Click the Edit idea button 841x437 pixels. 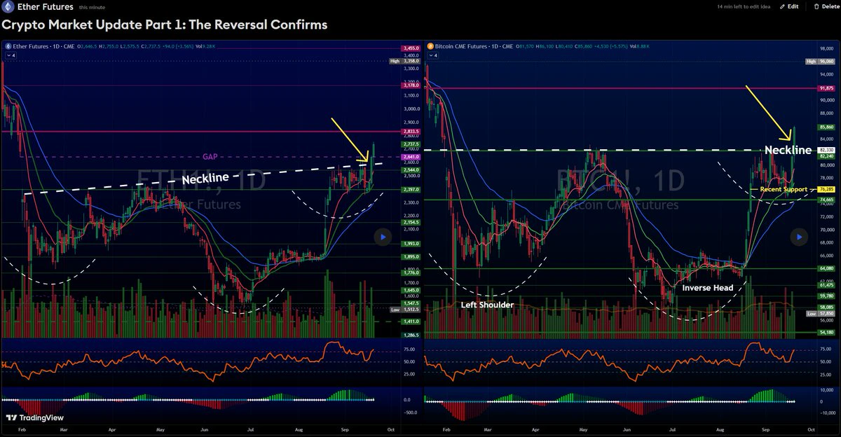(788, 6)
